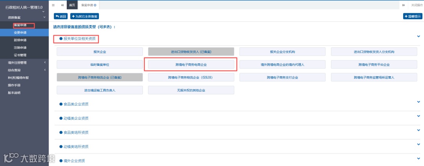This screenshot has height=166, width=424.
Task: Select 进出口货物收发货人分支机构 option
Action: [x=374, y=52]
